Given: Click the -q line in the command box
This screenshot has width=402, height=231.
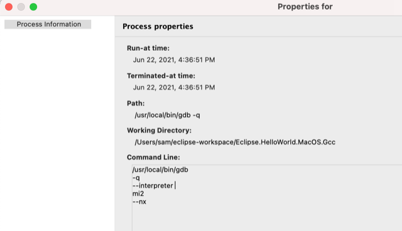Looking at the screenshot, I should [136, 178].
